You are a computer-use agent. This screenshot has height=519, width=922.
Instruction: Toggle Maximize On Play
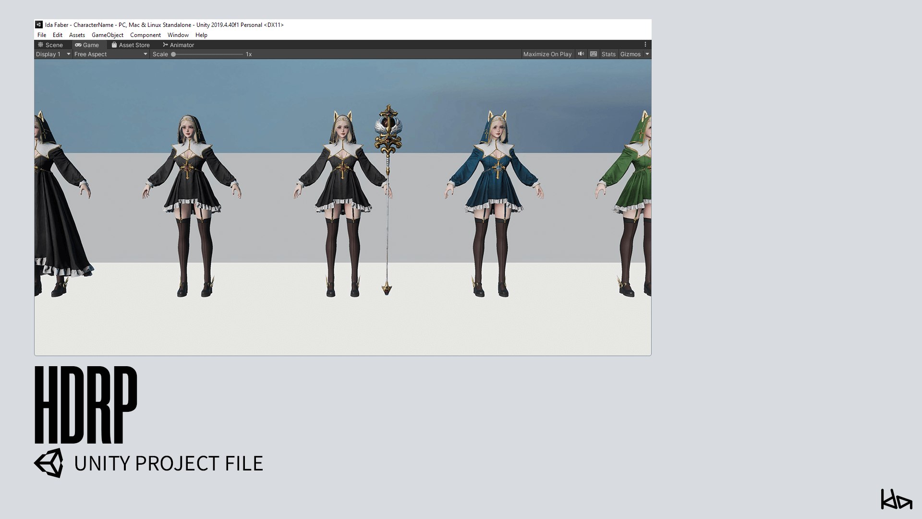pyautogui.click(x=547, y=54)
